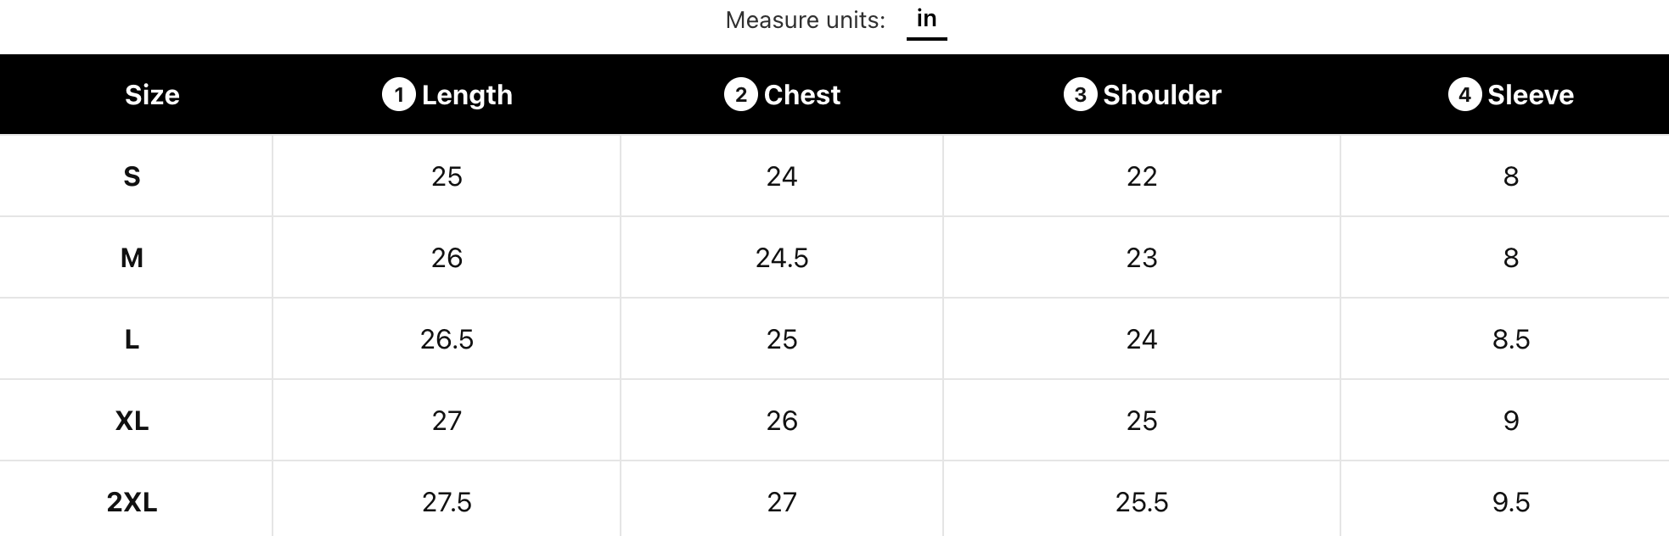Click the 26.5 length value for L
Viewport: 1669px width, 536px height.
pos(447,339)
